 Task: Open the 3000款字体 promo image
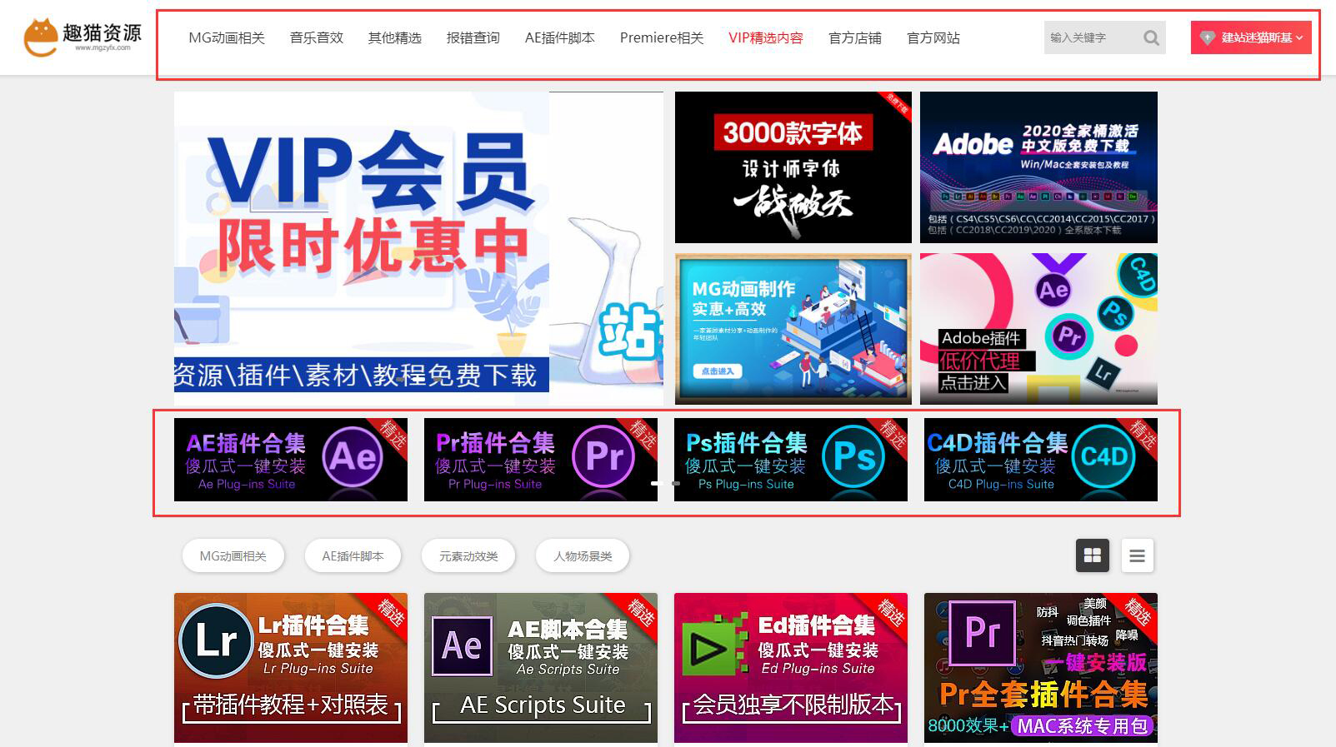793,167
